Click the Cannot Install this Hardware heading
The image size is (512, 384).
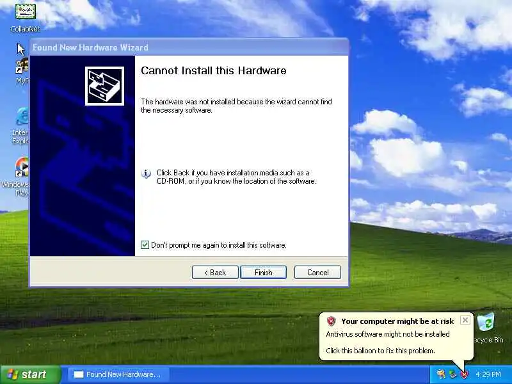tap(214, 70)
